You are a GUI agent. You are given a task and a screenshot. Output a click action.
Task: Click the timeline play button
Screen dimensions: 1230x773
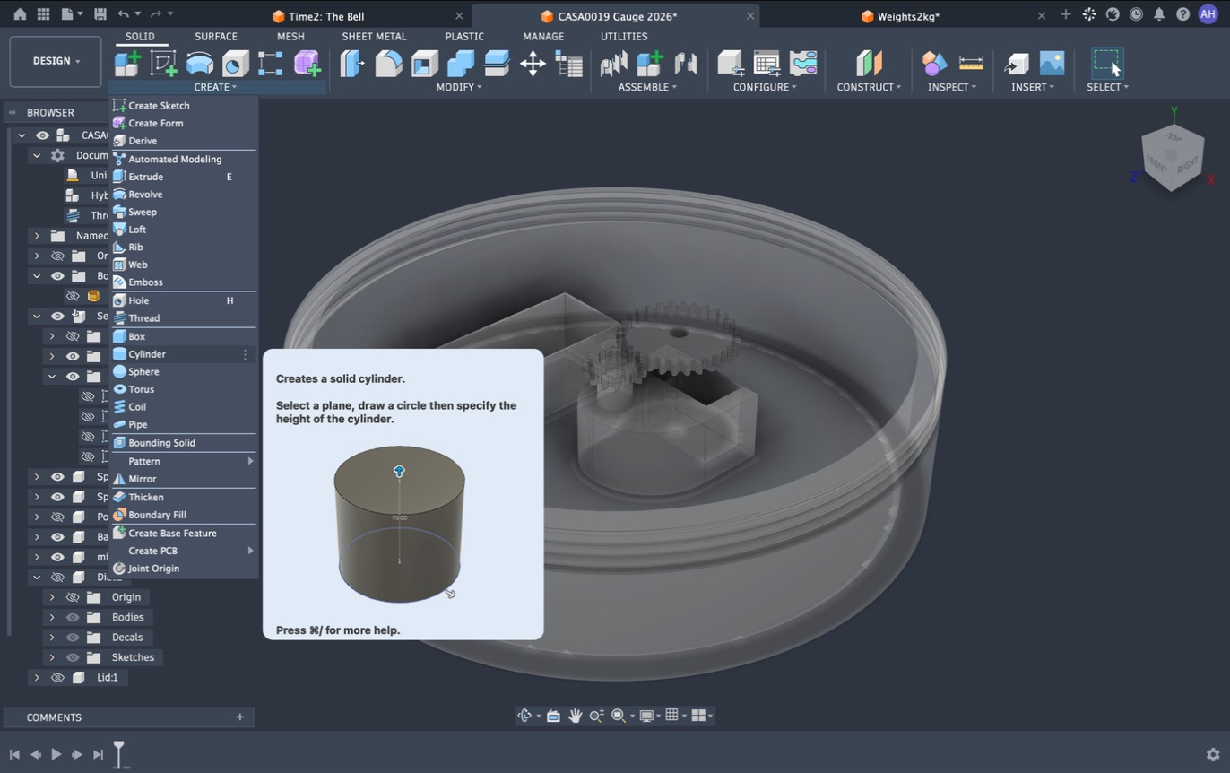[x=56, y=754]
